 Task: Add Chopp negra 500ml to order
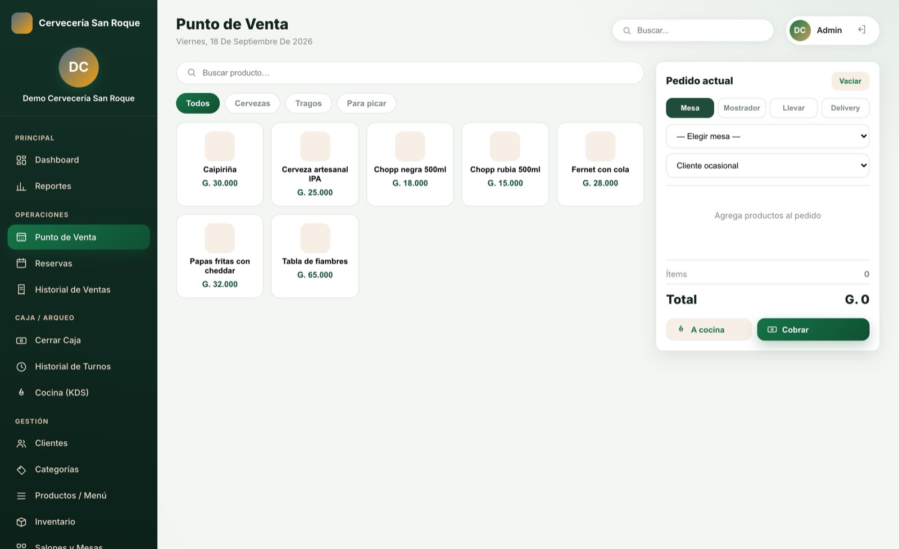410,165
